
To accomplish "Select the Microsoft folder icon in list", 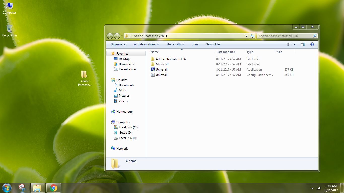I will (x=153, y=64).
